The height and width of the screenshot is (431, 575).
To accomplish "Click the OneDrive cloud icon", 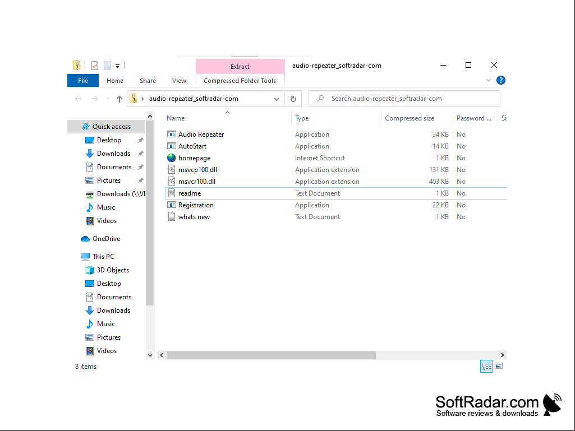I will [x=85, y=239].
